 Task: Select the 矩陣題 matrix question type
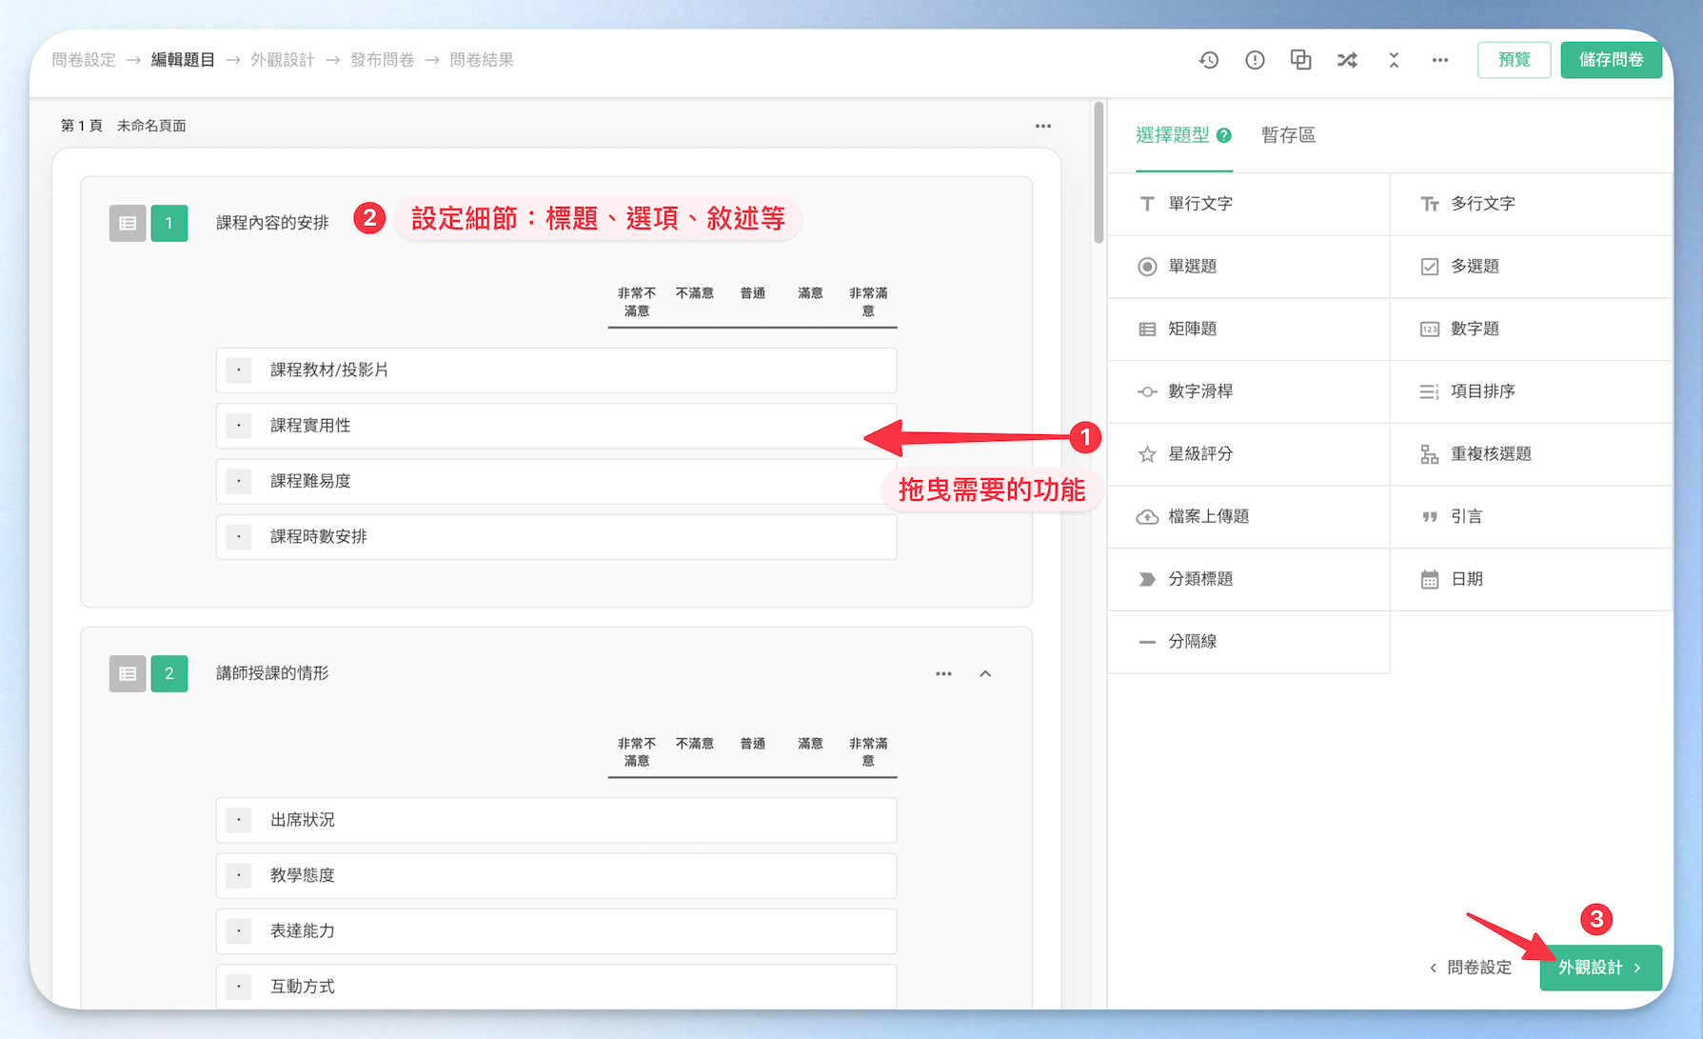tap(1248, 330)
